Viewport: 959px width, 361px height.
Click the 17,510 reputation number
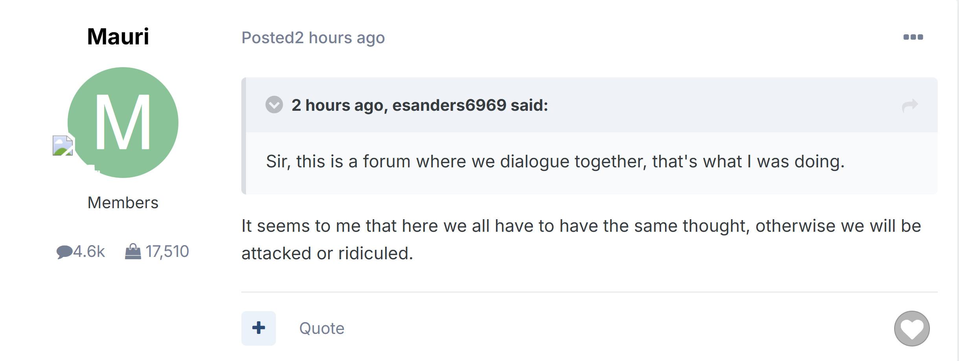pyautogui.click(x=167, y=251)
